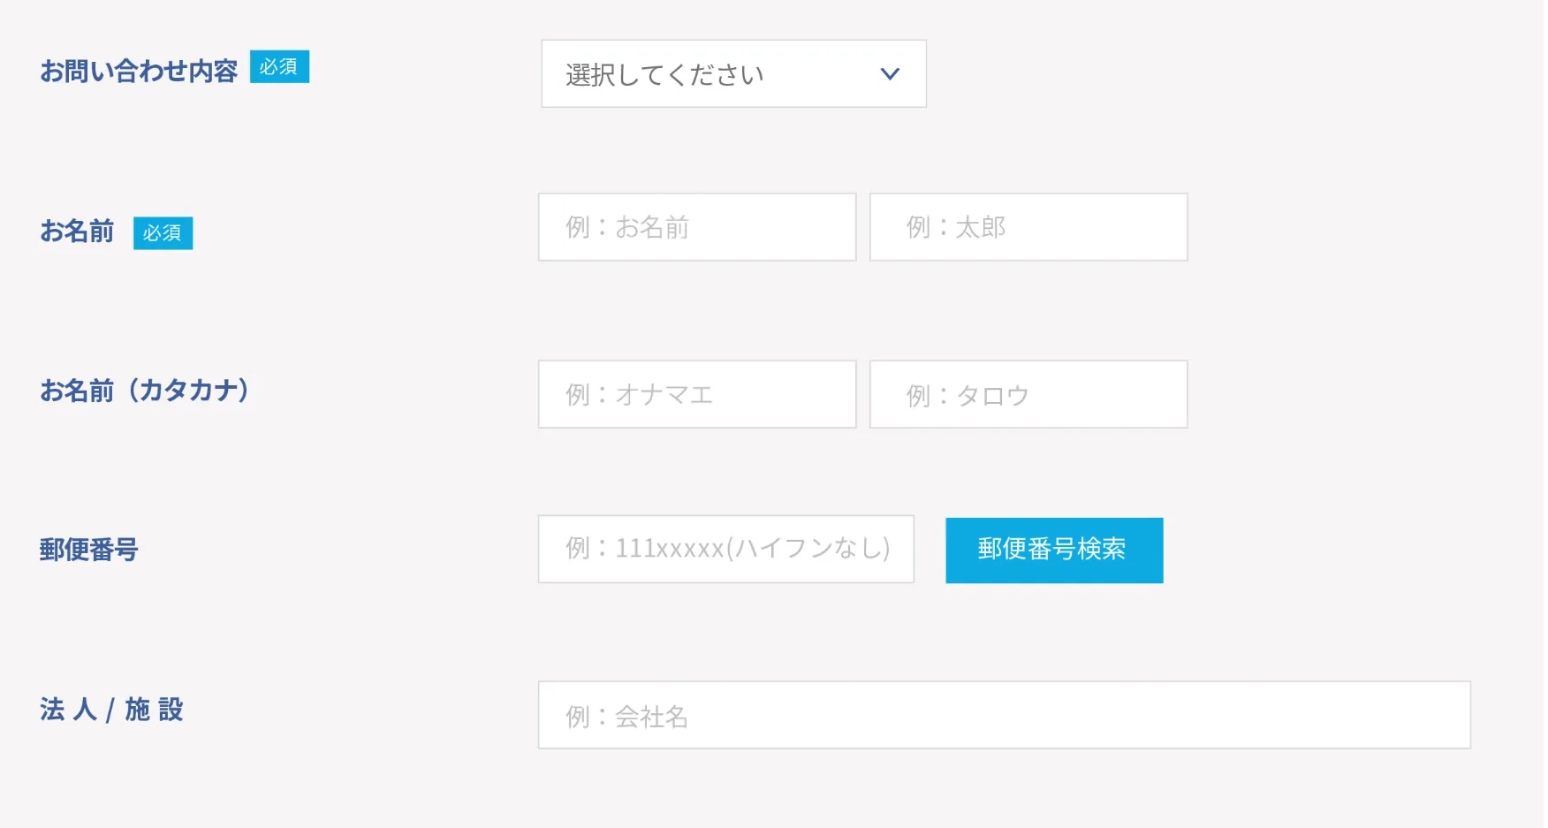Focus the 例：オナマエ katakana field
The width and height of the screenshot is (1548, 828).
click(697, 394)
